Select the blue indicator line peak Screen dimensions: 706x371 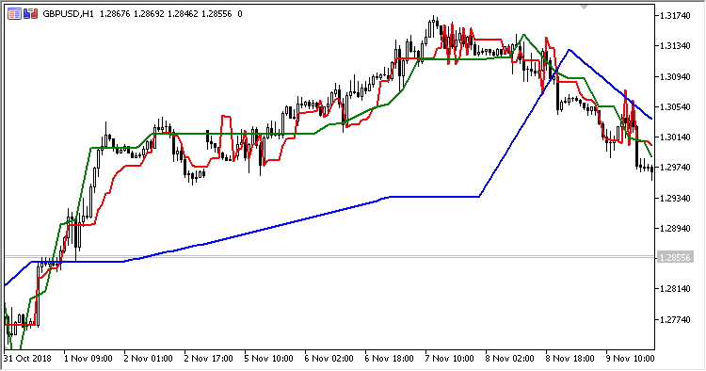pos(570,50)
